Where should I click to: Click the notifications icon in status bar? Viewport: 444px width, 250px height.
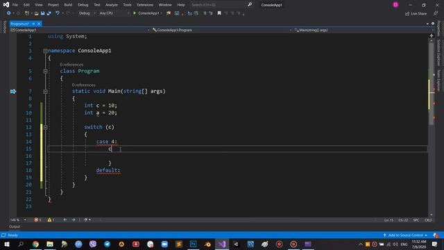coord(436,235)
